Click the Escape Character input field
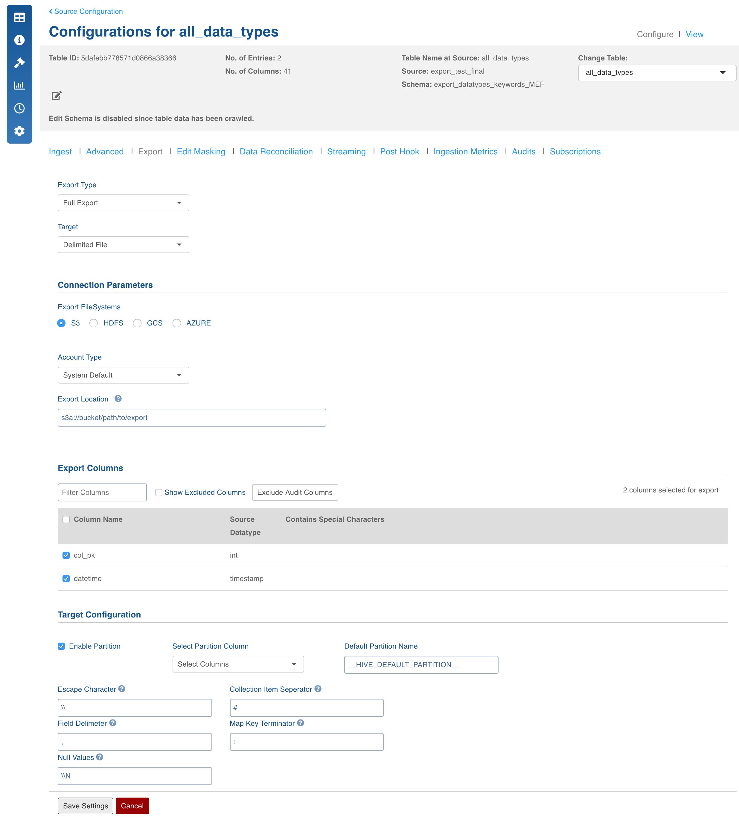The height and width of the screenshot is (826, 739). click(x=135, y=708)
